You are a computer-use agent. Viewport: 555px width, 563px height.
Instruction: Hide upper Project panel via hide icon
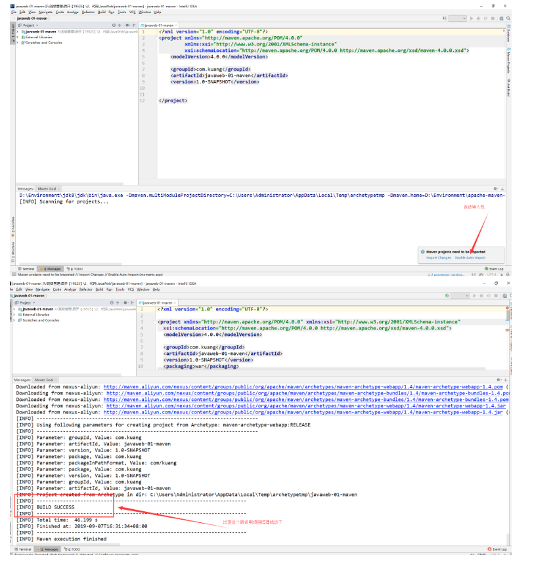pos(134,25)
